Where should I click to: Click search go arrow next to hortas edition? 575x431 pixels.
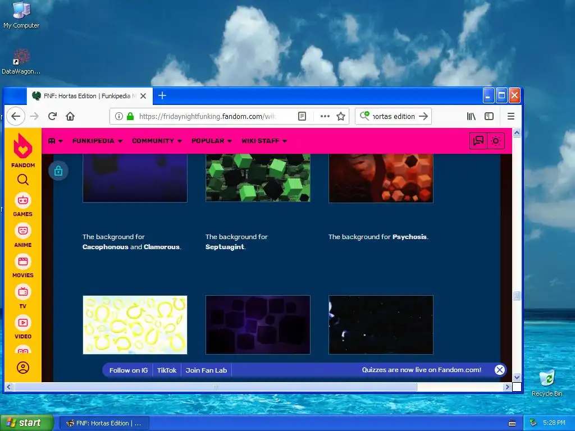coord(423,117)
